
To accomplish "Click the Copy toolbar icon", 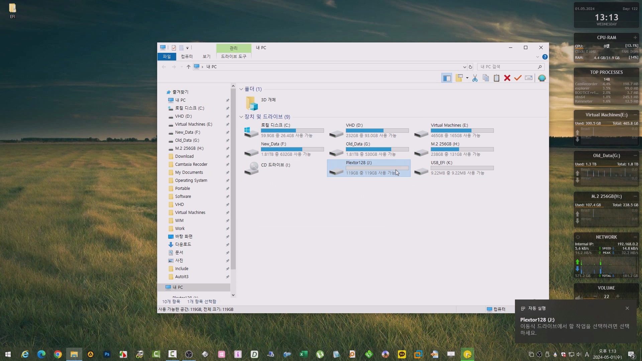I will [486, 78].
